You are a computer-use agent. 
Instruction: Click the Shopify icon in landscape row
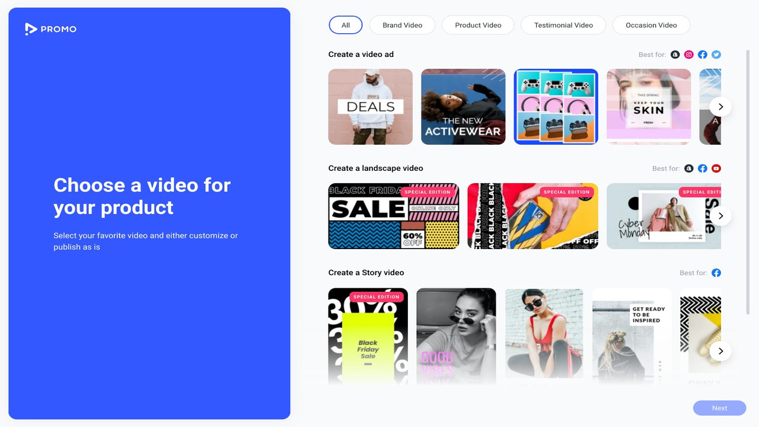[688, 168]
